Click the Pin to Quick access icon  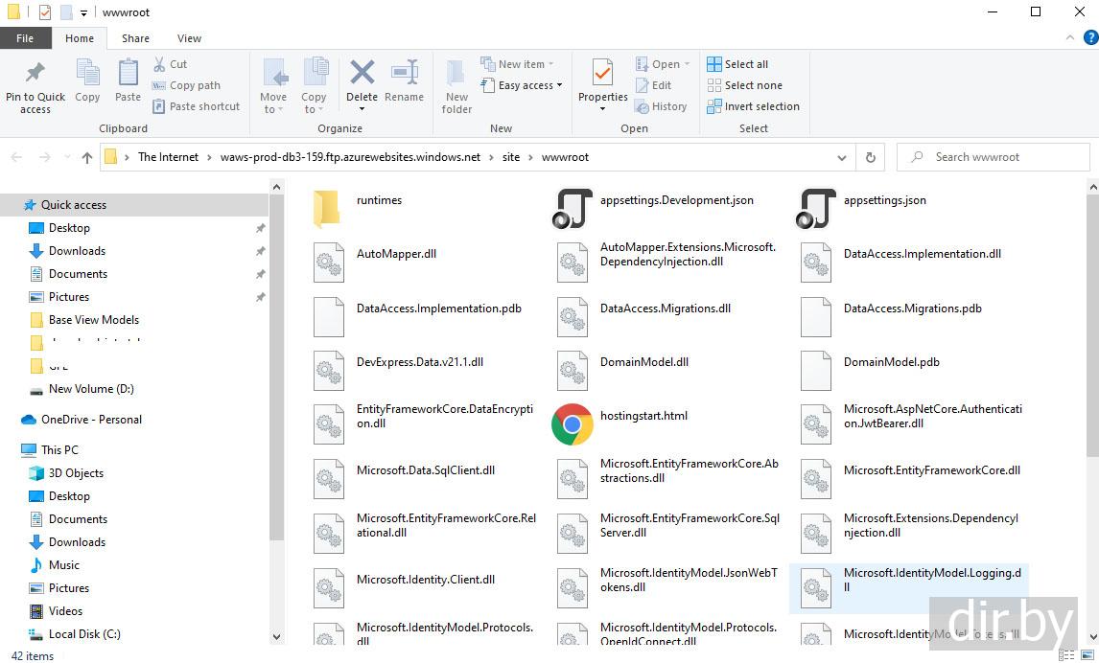[x=35, y=75]
